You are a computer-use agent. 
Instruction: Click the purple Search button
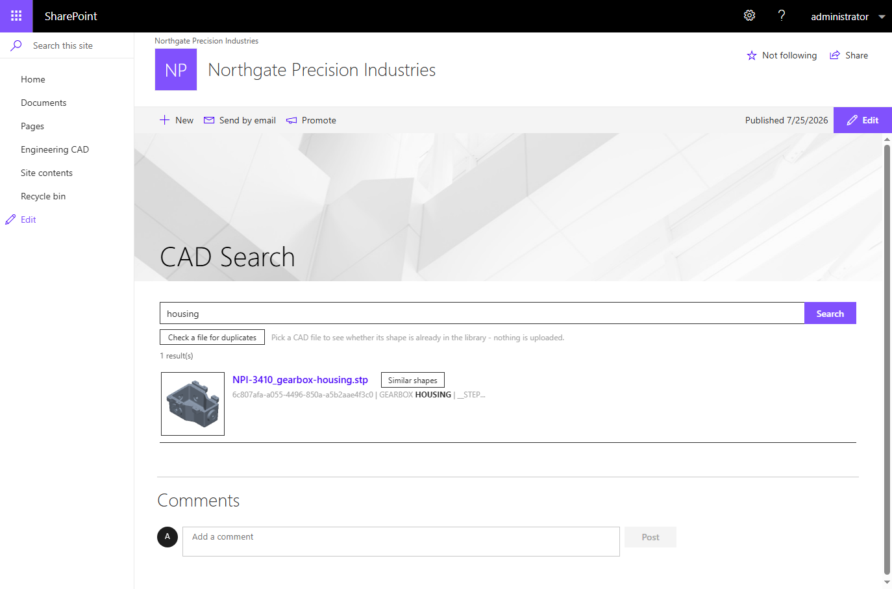(830, 313)
